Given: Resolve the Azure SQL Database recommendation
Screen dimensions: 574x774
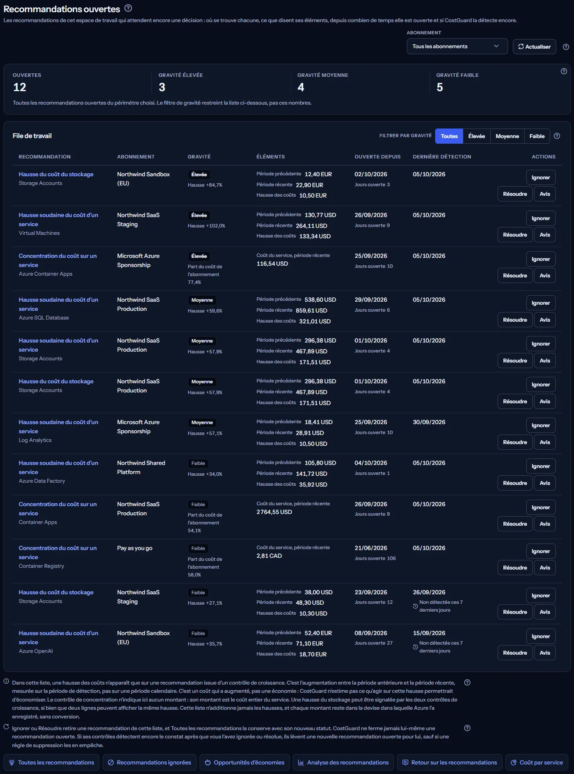Looking at the screenshot, I should coord(515,320).
